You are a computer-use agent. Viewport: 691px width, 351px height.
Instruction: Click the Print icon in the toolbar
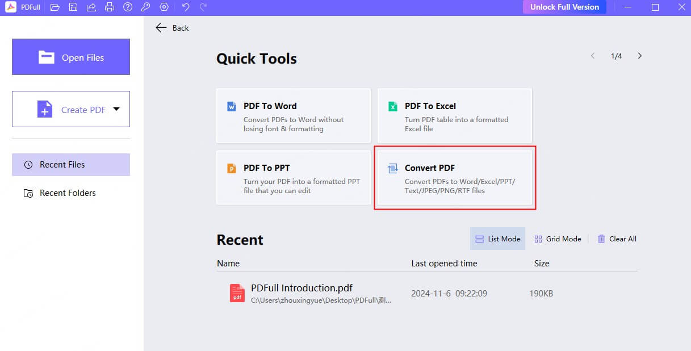point(110,7)
